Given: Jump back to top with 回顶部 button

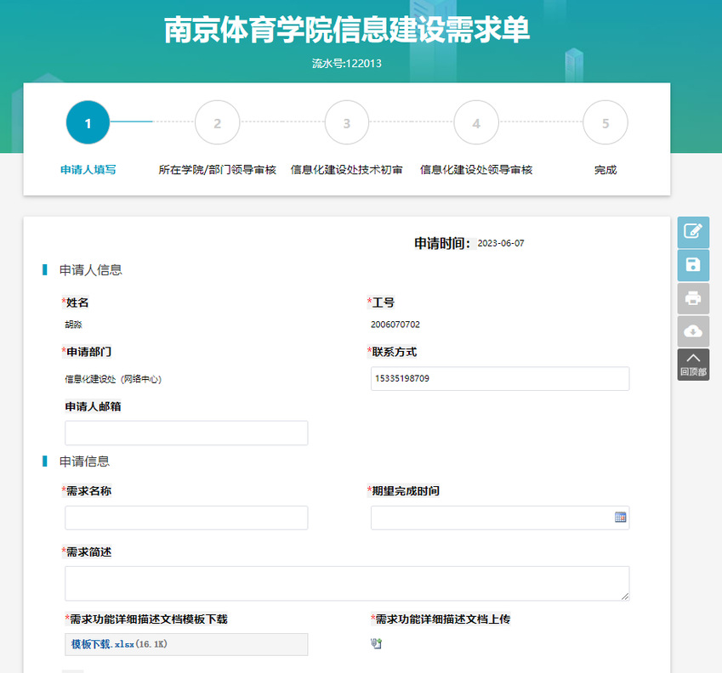Looking at the screenshot, I should 693,364.
